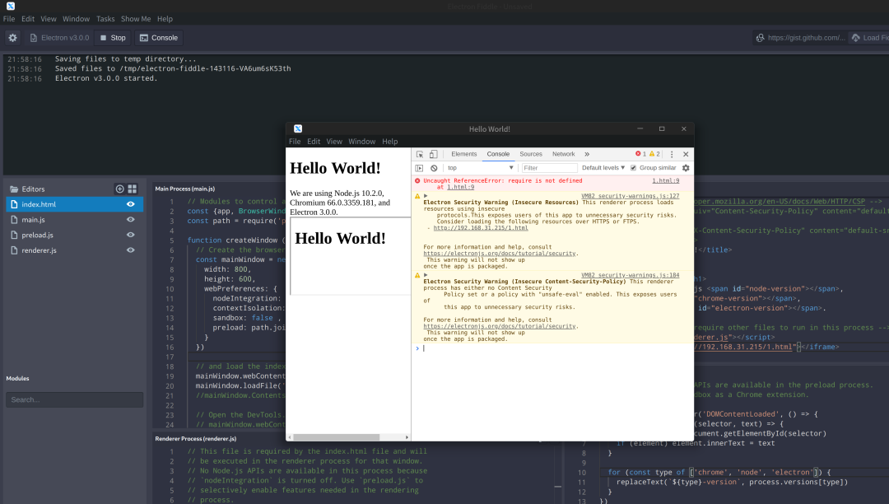Screen dimensions: 889x504
Task: Activate DevTools inspect element picker icon
Action: click(x=420, y=154)
